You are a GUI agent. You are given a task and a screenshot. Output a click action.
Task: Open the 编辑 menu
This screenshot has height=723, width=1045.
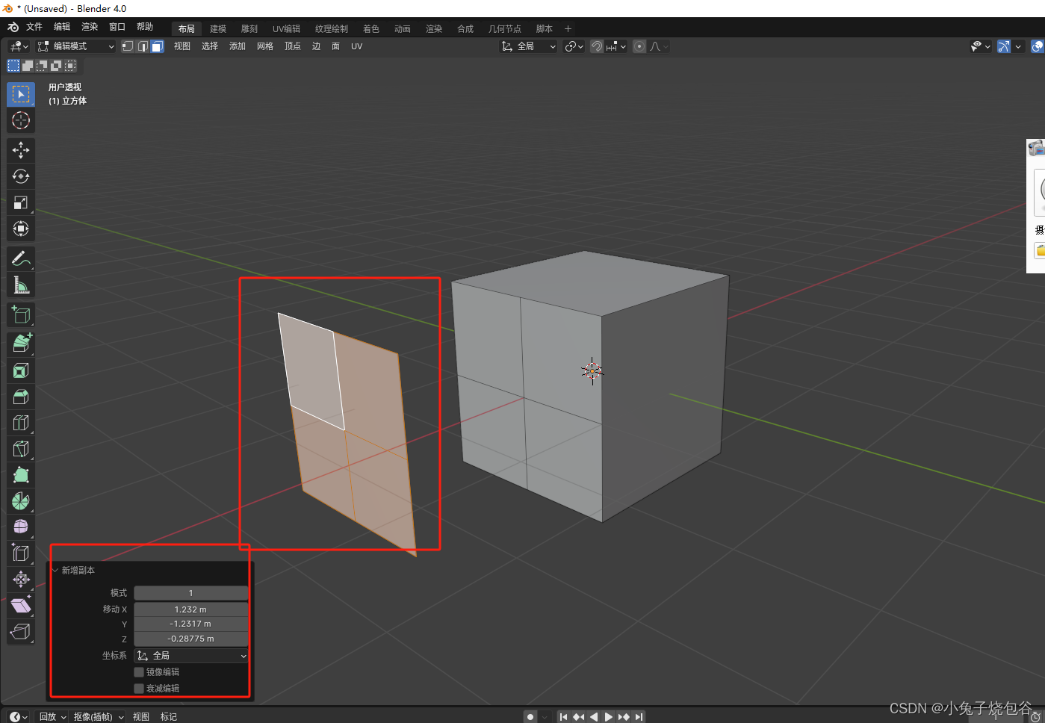pos(62,27)
